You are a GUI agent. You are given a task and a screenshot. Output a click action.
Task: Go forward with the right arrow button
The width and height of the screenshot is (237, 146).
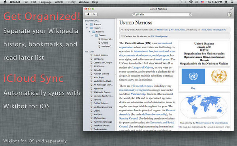click(x=94, y=14)
